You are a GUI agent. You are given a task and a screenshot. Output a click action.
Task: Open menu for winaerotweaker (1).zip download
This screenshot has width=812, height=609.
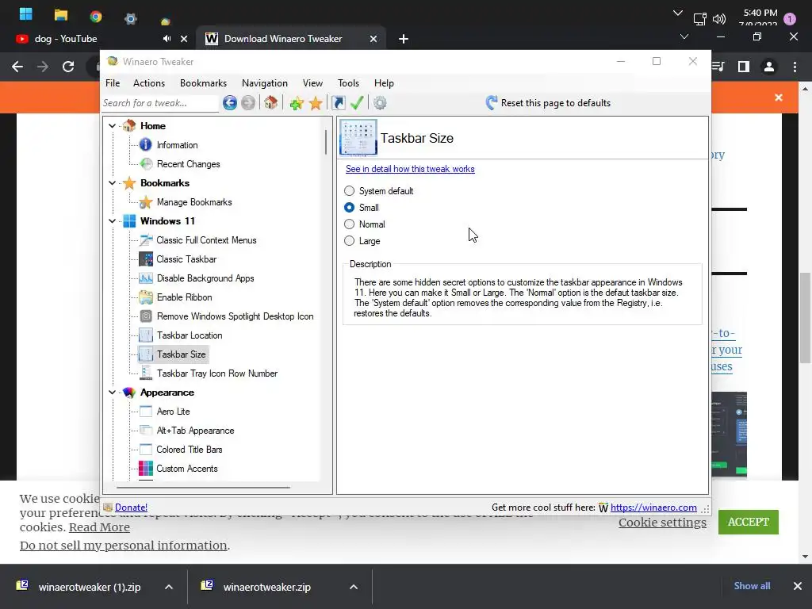[169, 587]
